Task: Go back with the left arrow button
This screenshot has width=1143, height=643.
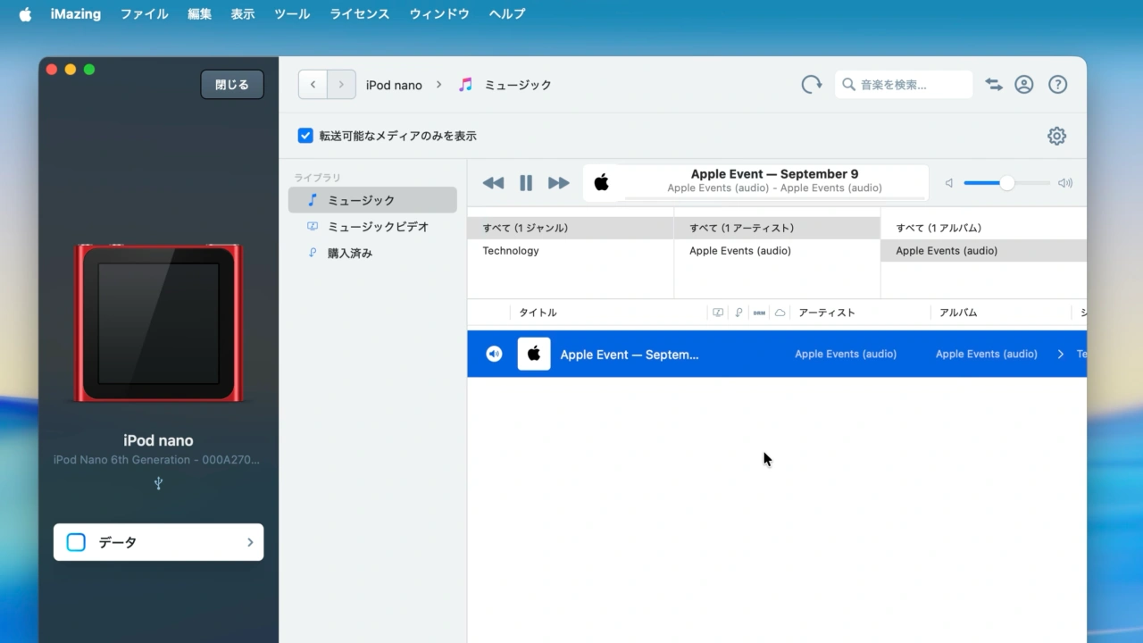Action: [x=313, y=85]
